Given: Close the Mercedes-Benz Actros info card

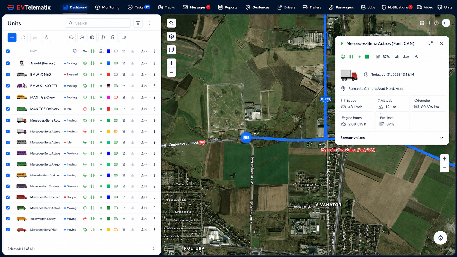Looking at the screenshot, I should point(441,43).
